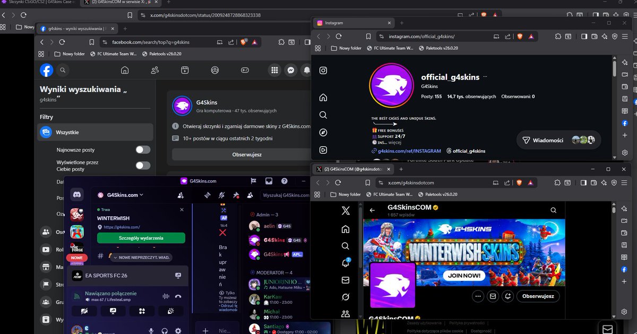Click Facebook logo in Facebook window

click(47, 70)
